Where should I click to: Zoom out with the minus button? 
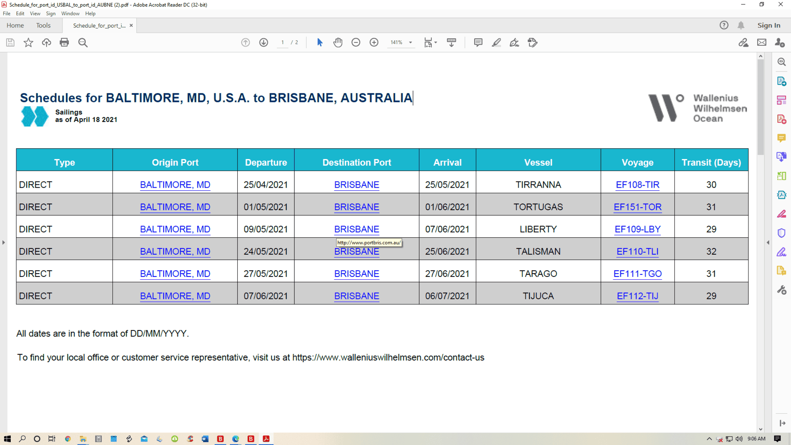(356, 42)
